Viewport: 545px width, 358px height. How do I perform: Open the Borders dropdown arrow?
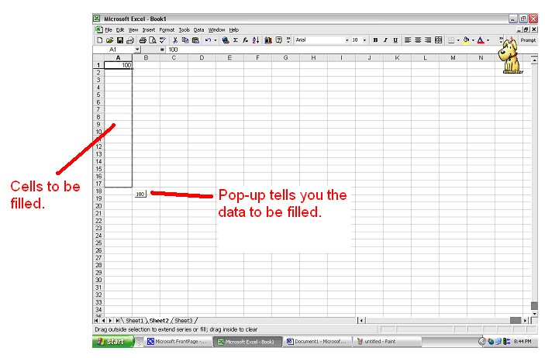tap(458, 40)
